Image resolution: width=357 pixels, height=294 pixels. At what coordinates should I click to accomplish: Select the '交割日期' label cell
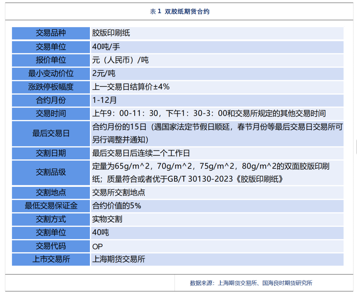click(x=51, y=153)
